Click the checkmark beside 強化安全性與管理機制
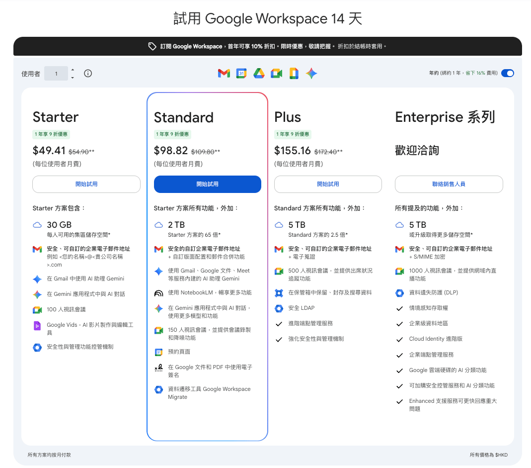Screen dimensions: 531x468 coord(279,340)
